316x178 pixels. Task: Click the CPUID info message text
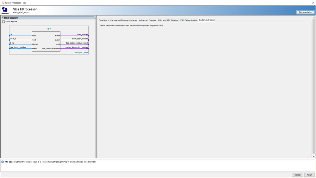coord(50,162)
